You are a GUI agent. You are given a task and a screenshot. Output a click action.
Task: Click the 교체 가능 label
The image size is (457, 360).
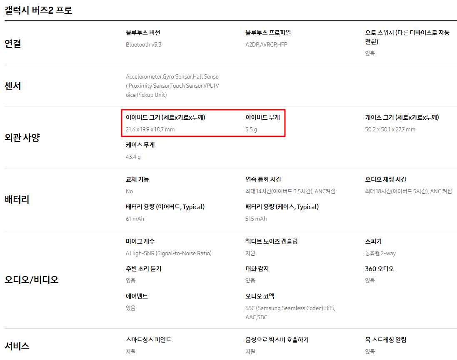click(x=137, y=180)
